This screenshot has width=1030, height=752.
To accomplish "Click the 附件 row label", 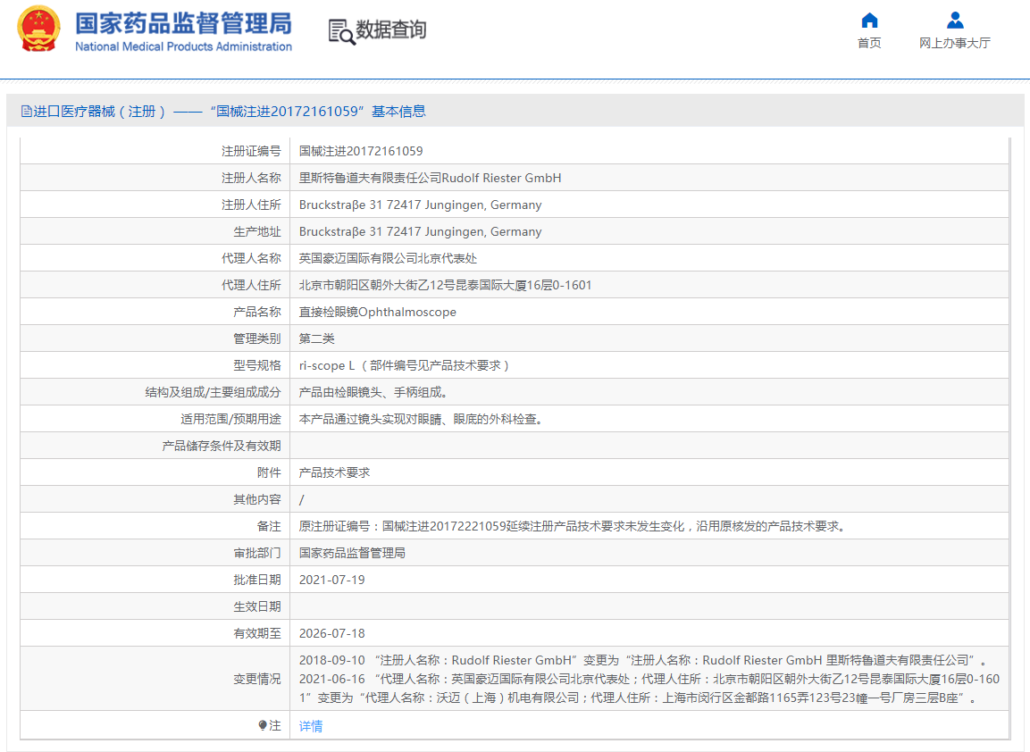I will tap(269, 472).
